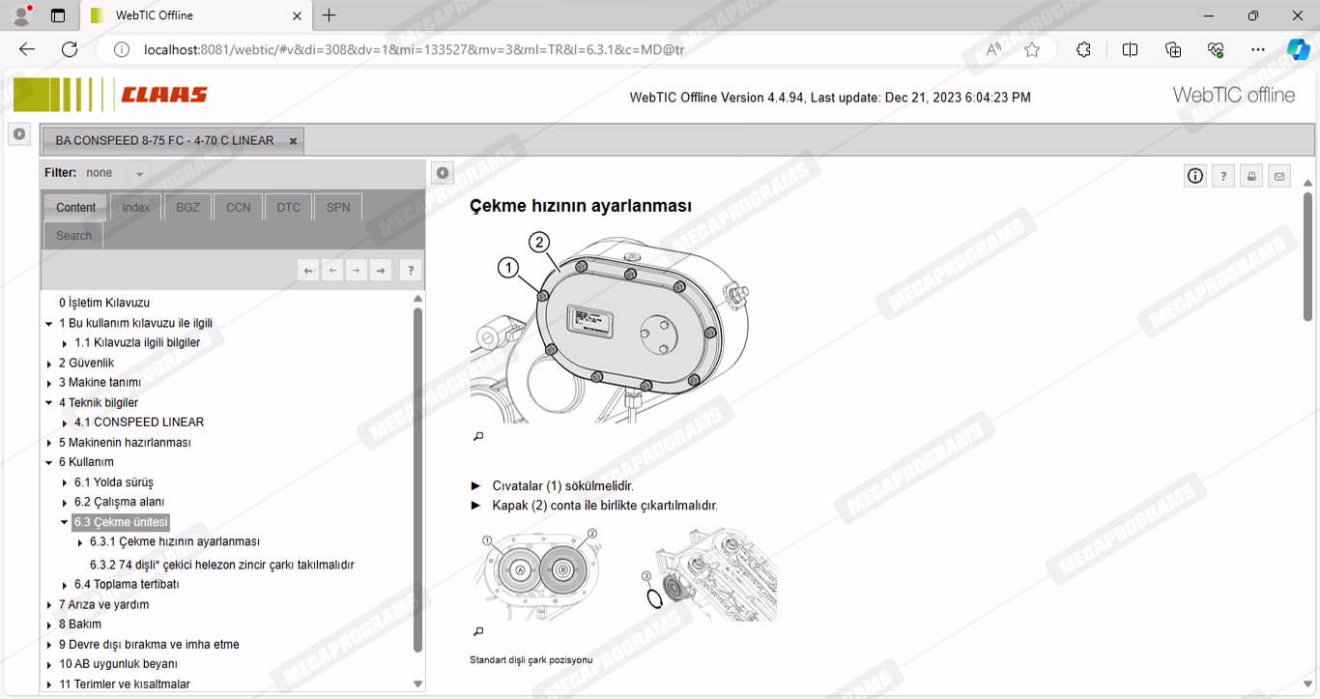Open '0 İşletim Kılavuzu' in the tree

pos(104,303)
